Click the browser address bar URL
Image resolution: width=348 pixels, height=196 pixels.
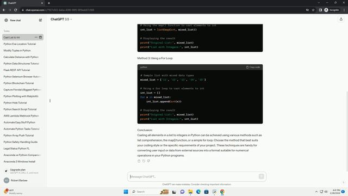60,10
